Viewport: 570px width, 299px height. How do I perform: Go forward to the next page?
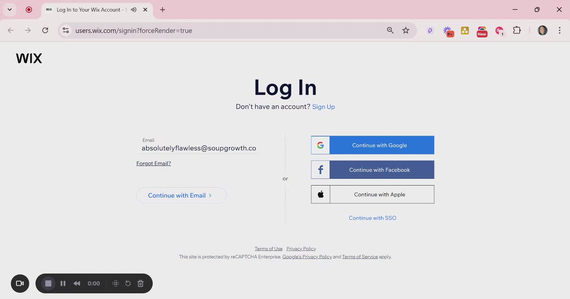point(28,30)
